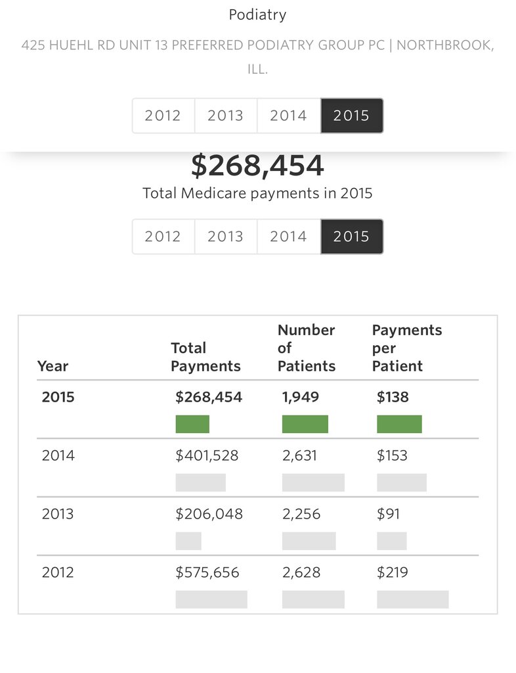Select 2012 tab under the Northbrook address
Image resolution: width=516 pixels, height=673 pixels.
coord(163,116)
